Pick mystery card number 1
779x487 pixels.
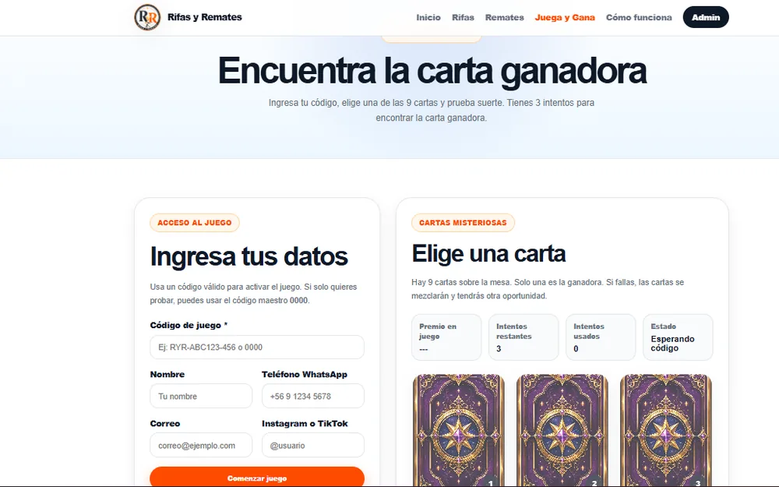pos(459,430)
